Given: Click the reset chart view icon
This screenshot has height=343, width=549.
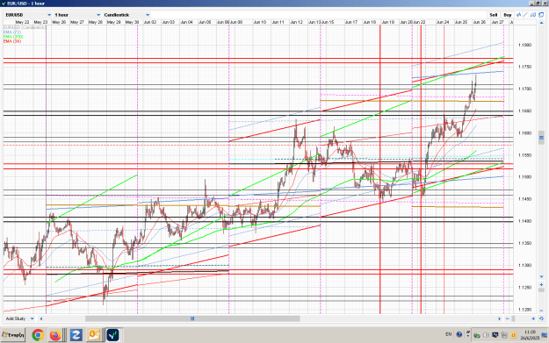Looking at the screenshot, I should 541,318.
